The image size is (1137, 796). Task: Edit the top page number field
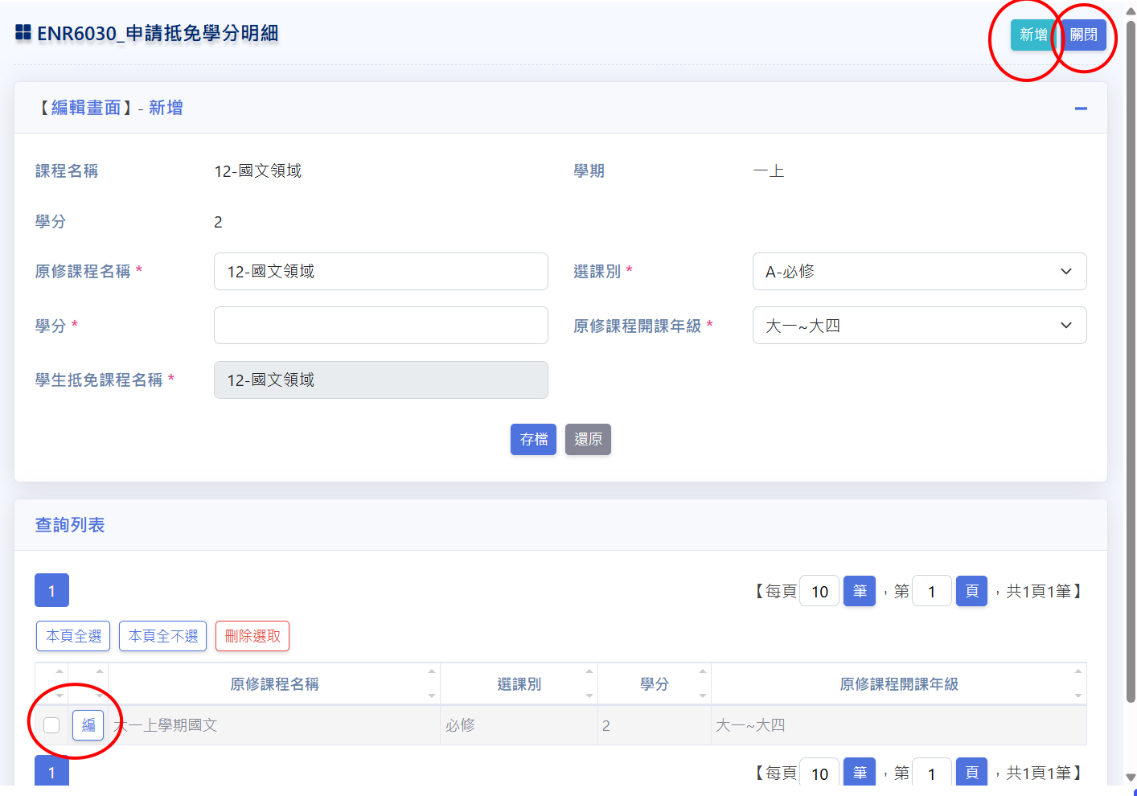click(x=932, y=592)
